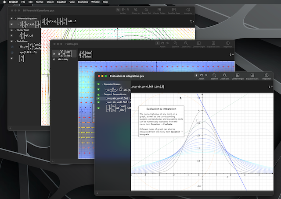This screenshot has width=281, height=199.
Task: Open the Examples menu
Action: [83, 2]
